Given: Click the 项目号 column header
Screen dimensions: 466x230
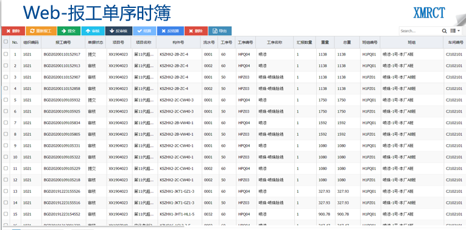Looking at the screenshot, I should point(119,43).
